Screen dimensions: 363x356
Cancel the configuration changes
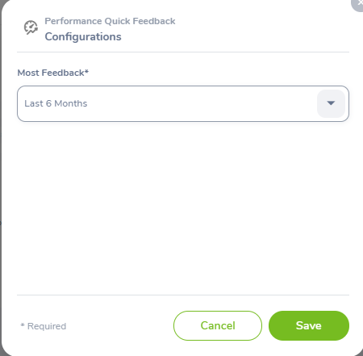coord(218,325)
